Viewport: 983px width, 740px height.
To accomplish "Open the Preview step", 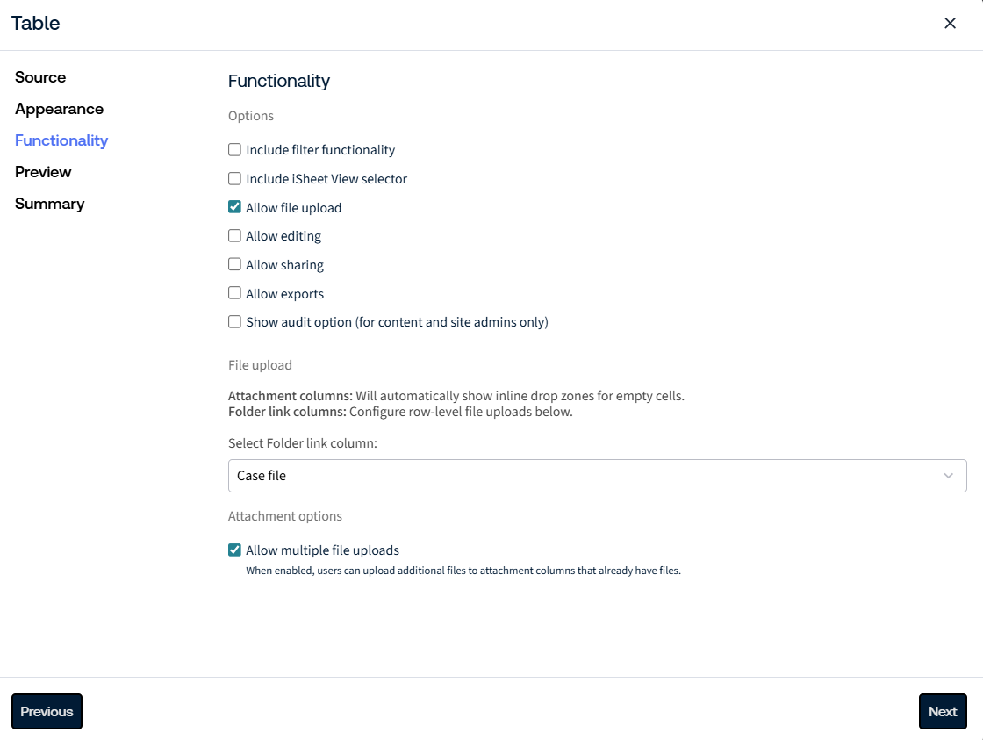I will 43,172.
